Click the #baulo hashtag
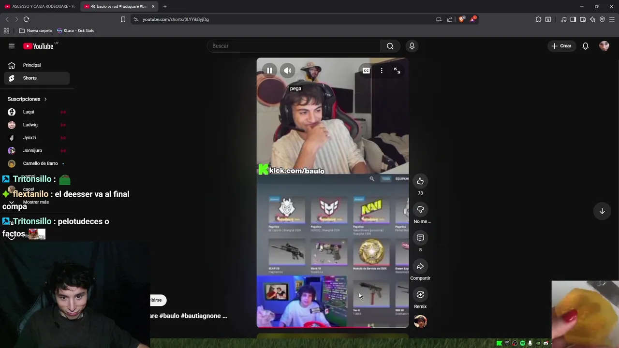Image resolution: width=619 pixels, height=348 pixels. point(169,316)
